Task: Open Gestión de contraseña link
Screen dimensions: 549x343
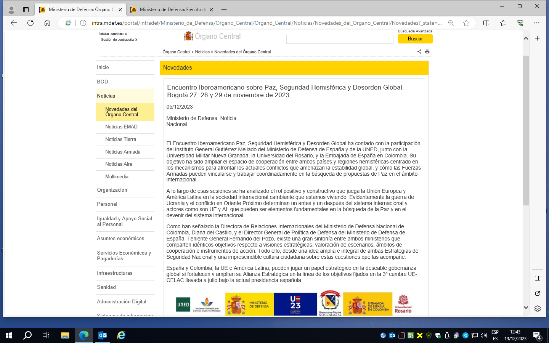Action: pyautogui.click(x=119, y=40)
